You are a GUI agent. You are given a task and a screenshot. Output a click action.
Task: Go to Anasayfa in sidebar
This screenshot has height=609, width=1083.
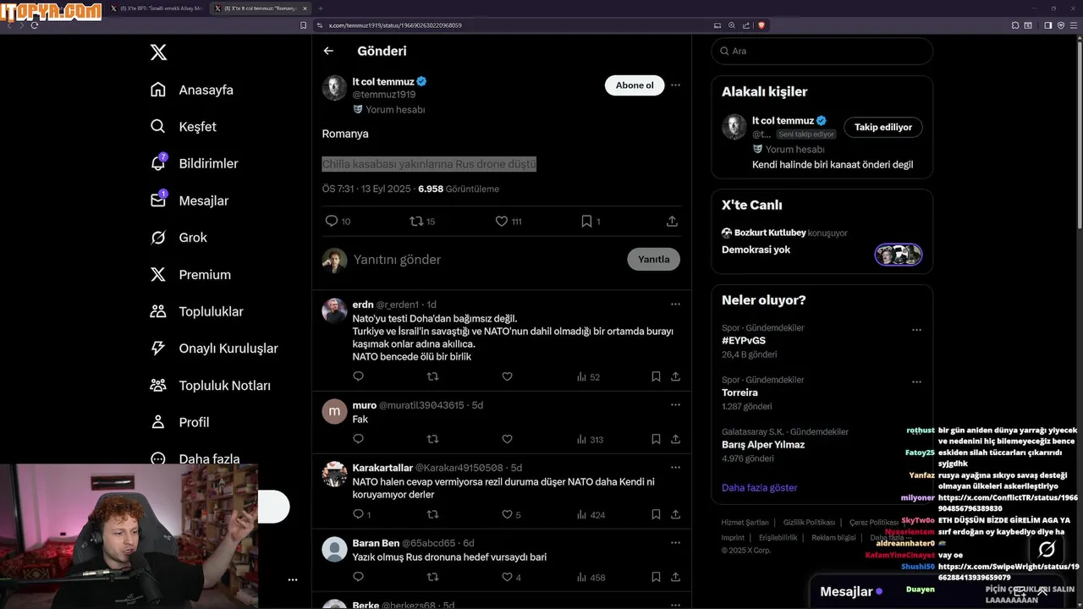[x=191, y=90]
